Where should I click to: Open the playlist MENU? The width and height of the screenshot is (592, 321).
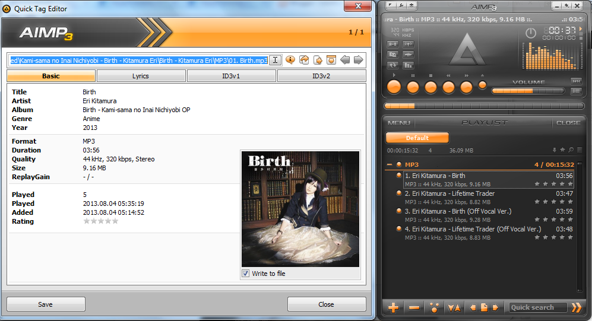click(398, 123)
